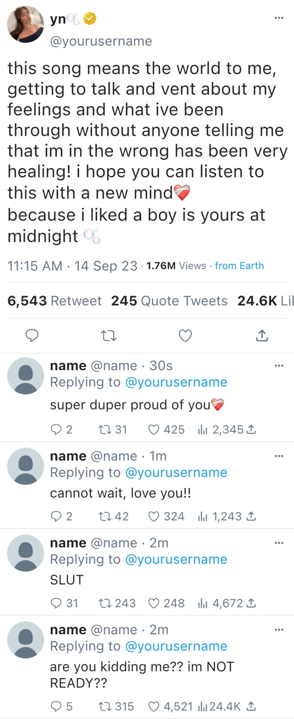Reply to the main tweet via comment icon
Viewport: 294px width, 719px height.
click(x=32, y=336)
